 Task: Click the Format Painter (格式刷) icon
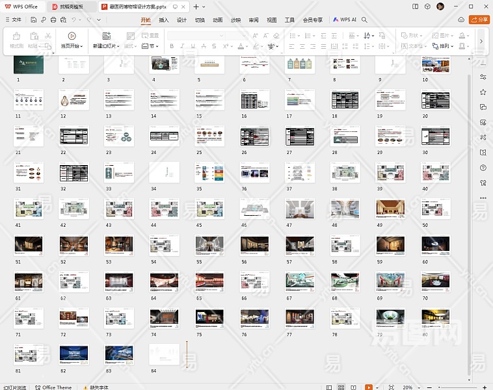click(16, 36)
